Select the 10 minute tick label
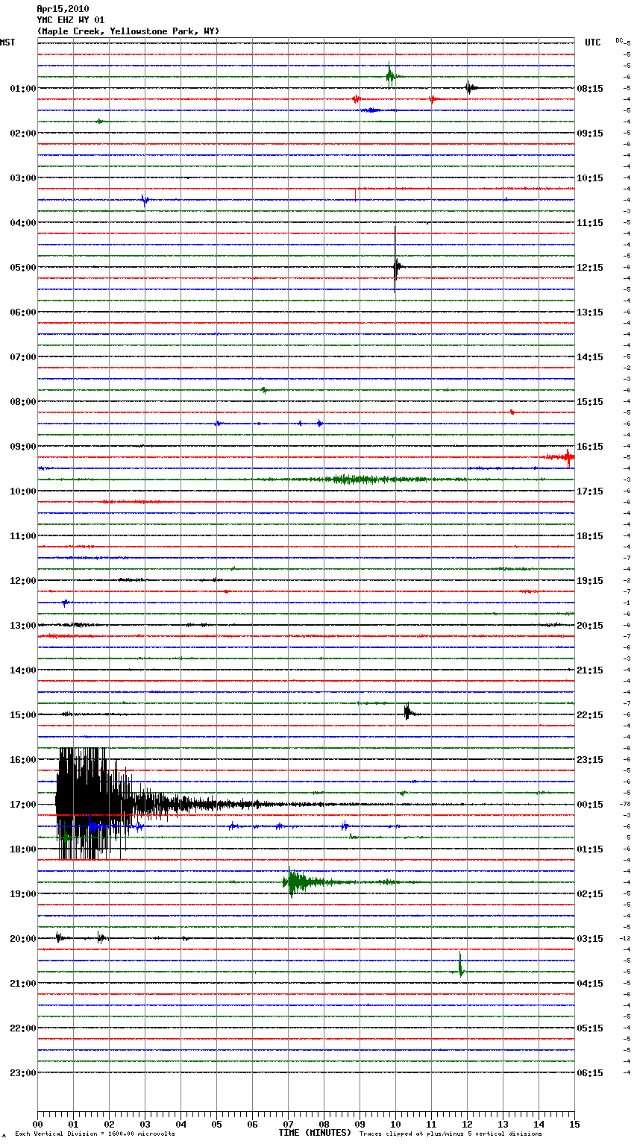Viewport: 634px width, 1144px height. click(x=395, y=1124)
